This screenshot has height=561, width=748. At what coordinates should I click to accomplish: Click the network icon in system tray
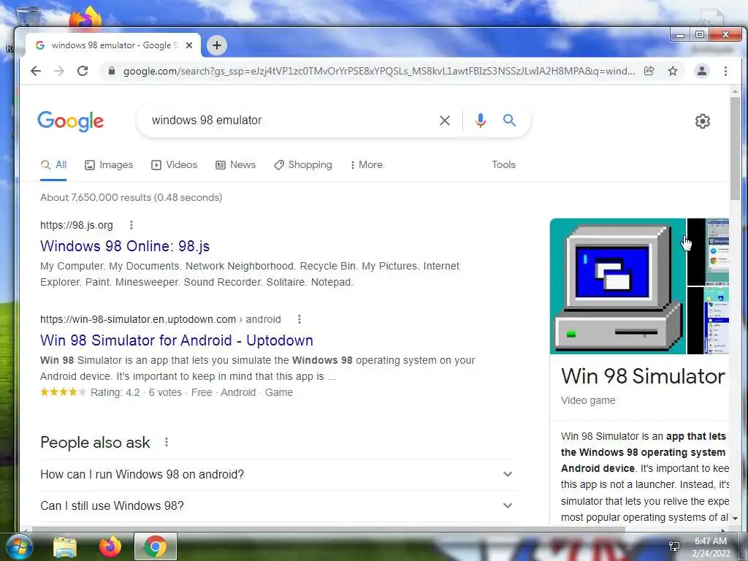click(674, 546)
